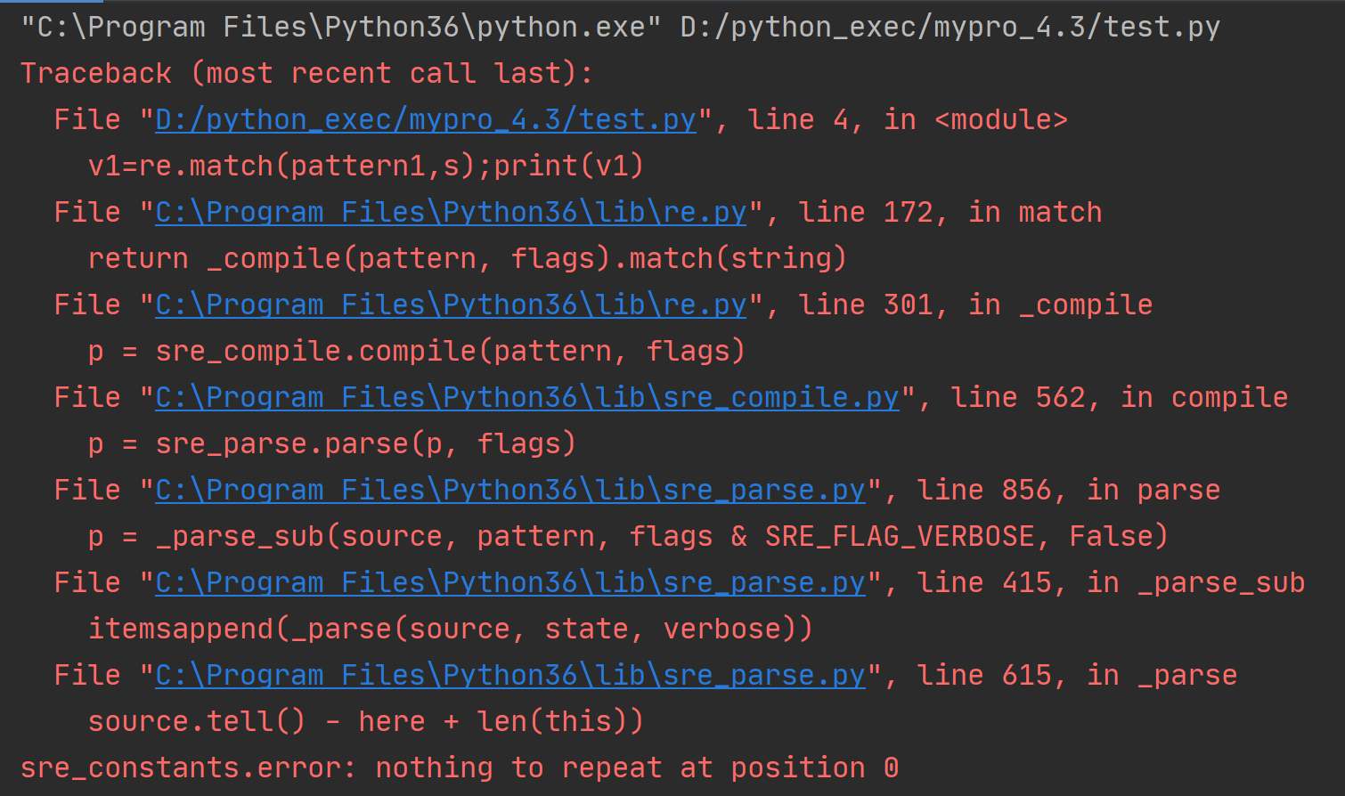Click 'p = sre_compile.compile(pattern, flags)' line
1345x796 pixels.
point(417,351)
